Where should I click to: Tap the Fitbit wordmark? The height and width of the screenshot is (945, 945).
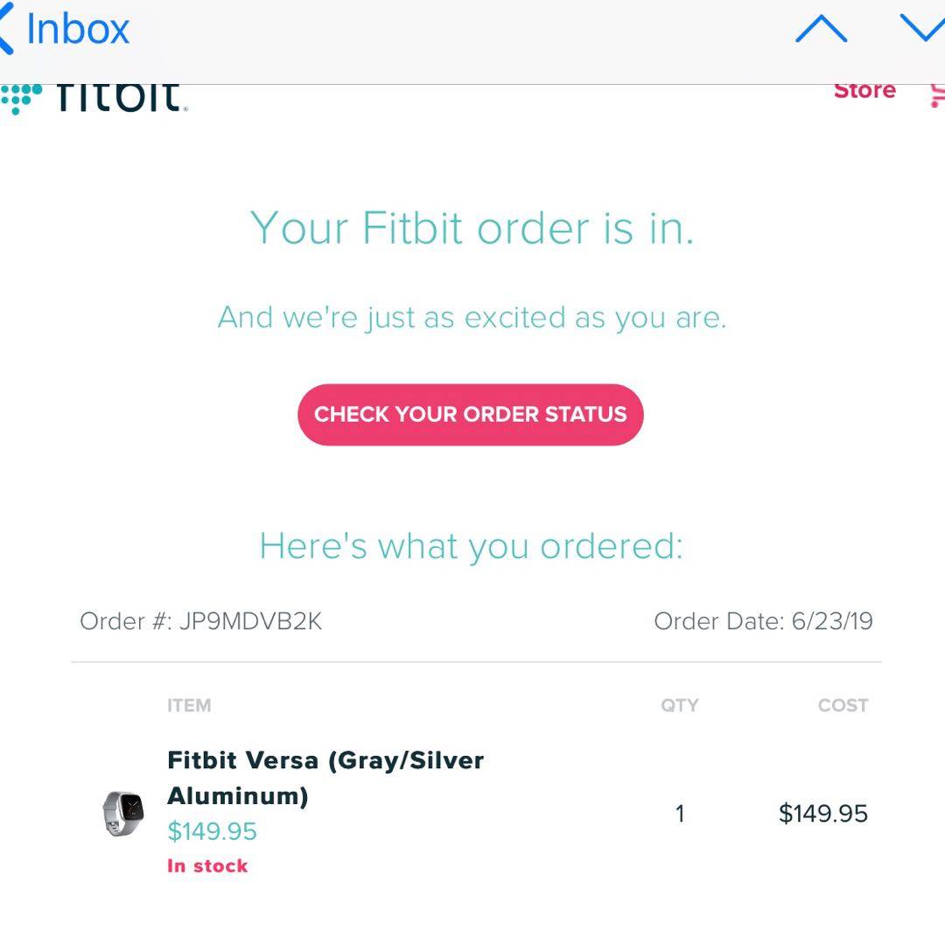pos(119,96)
